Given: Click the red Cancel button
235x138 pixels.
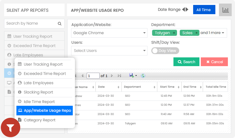Looking at the screenshot, I should click(x=214, y=62).
